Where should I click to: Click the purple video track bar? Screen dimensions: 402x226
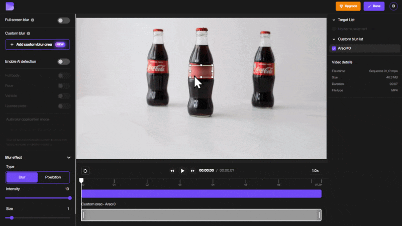point(202,194)
